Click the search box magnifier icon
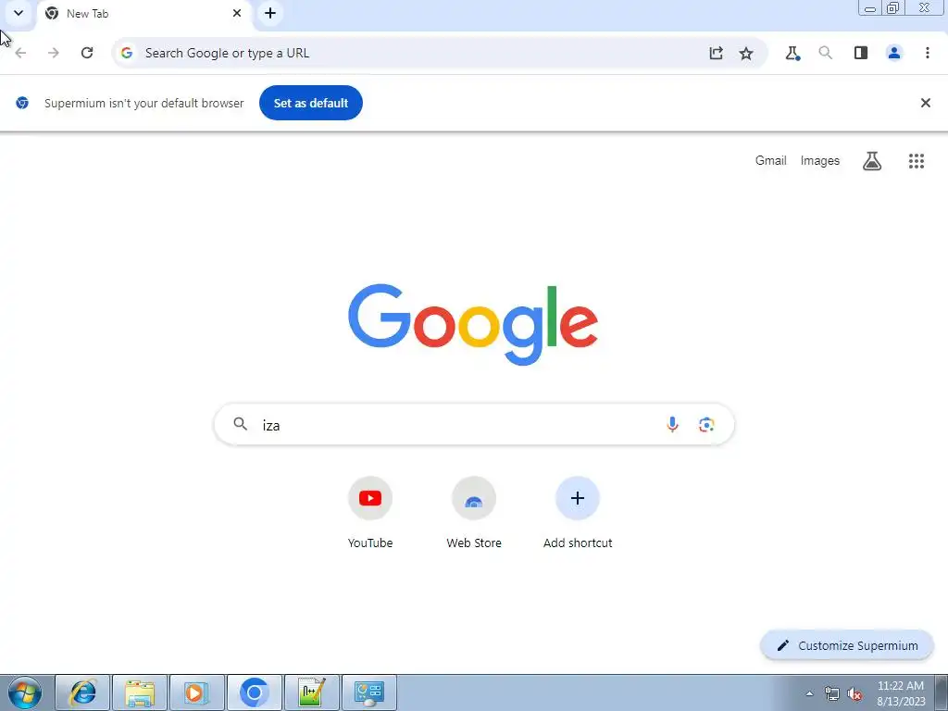The height and width of the screenshot is (711, 948). 240,424
